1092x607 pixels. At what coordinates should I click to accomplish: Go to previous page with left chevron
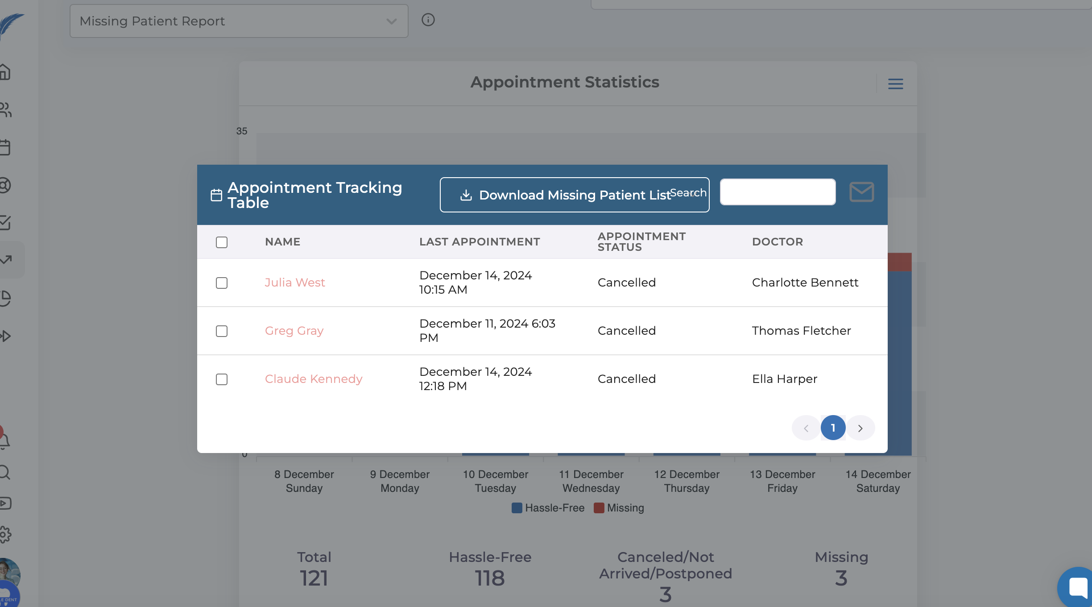coord(806,428)
